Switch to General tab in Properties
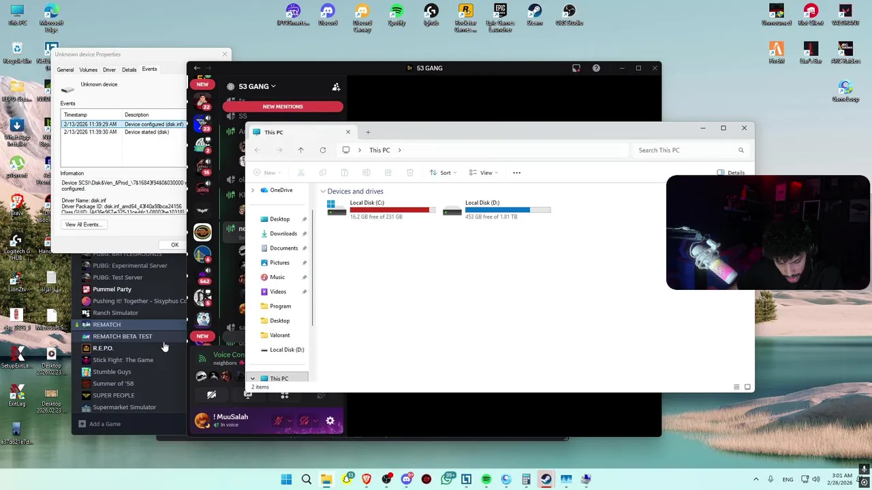This screenshot has width=872, height=490. pyautogui.click(x=65, y=70)
